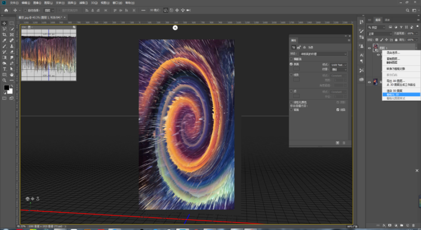Select the Gradient tool
Viewport: 421px width, 230px height.
[4, 57]
